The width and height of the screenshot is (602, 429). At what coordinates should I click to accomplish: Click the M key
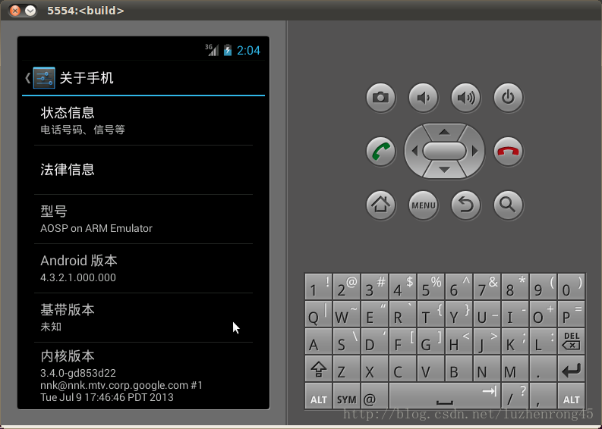[x=515, y=369]
